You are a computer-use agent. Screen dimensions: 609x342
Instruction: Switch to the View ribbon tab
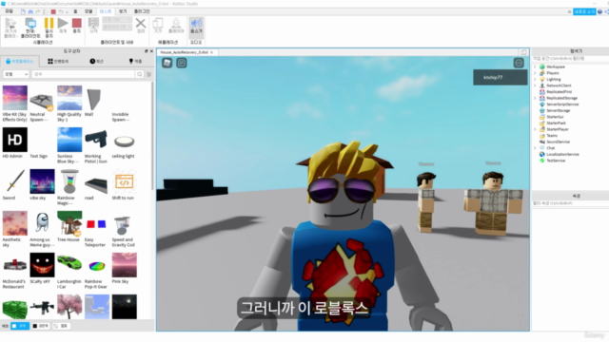(x=123, y=11)
